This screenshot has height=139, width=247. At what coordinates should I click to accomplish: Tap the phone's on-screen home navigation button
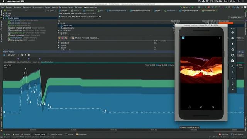click(201, 107)
